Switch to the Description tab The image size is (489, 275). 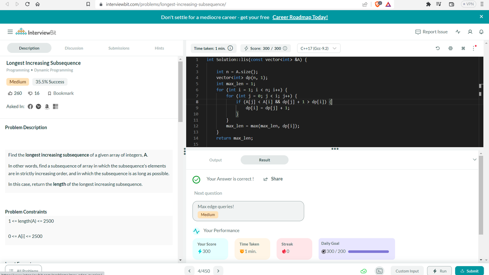(x=29, y=48)
